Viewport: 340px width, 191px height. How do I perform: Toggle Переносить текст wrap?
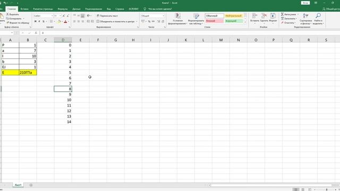[x=107, y=16]
